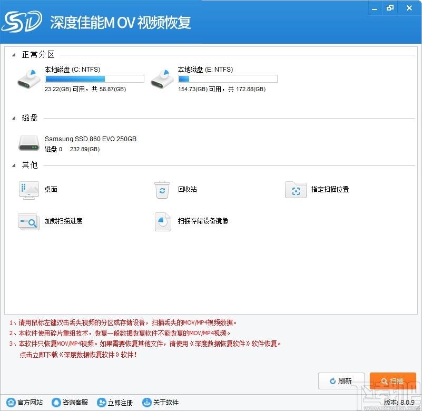This screenshot has width=422, height=411.
Task: Click instruction line 2 about fragment reassembly
Action: pyautogui.click(x=120, y=333)
